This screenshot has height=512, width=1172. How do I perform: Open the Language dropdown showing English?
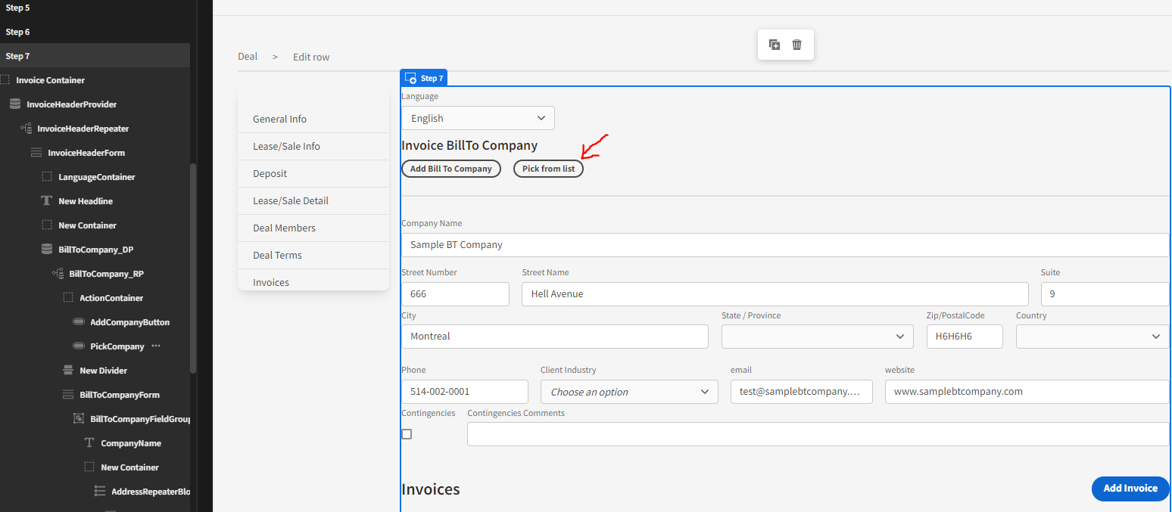pyautogui.click(x=478, y=118)
